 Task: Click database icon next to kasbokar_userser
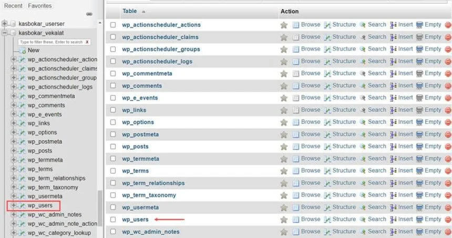pyautogui.click(x=13, y=24)
